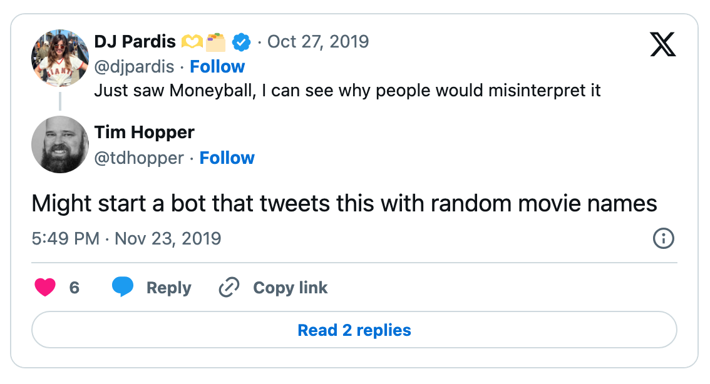The width and height of the screenshot is (710, 384).
Task: Click the chain copy link icon
Action: [229, 287]
